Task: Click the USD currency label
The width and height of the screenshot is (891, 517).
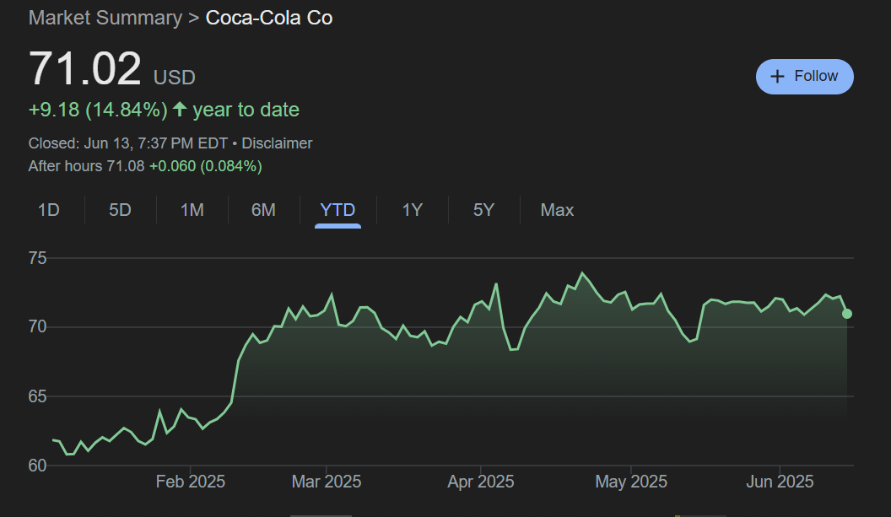Action: click(x=175, y=78)
